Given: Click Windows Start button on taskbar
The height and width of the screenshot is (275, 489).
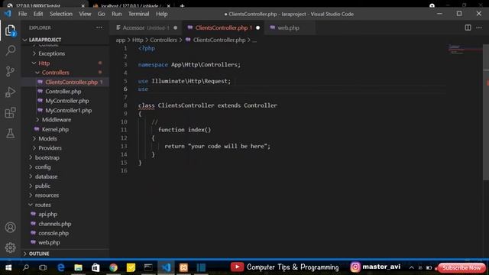Looking at the screenshot, I should tap(8, 267).
